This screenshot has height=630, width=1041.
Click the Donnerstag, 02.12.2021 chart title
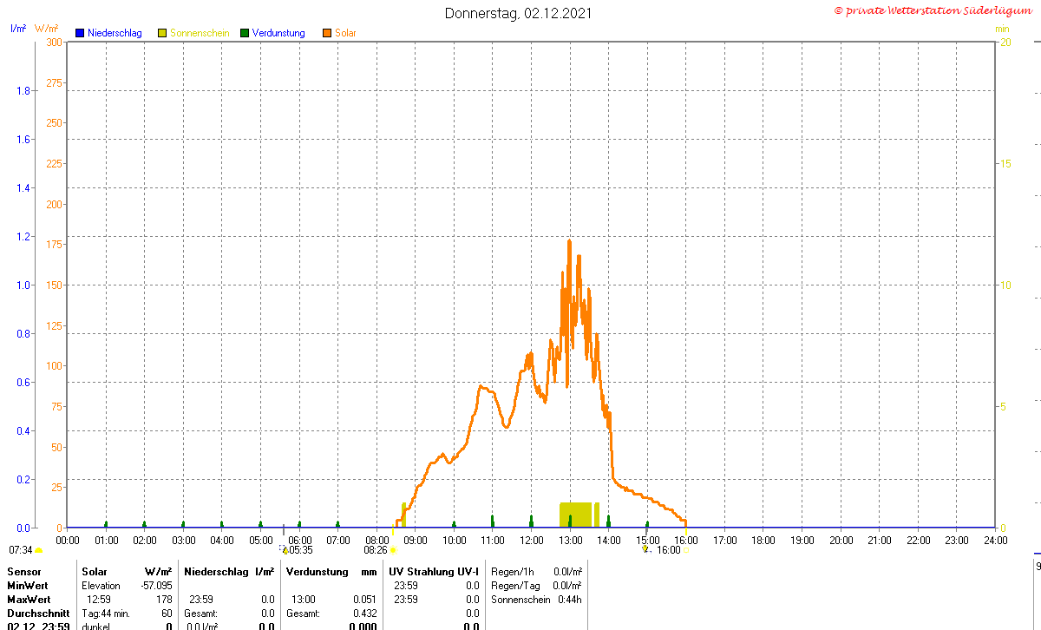click(x=520, y=13)
